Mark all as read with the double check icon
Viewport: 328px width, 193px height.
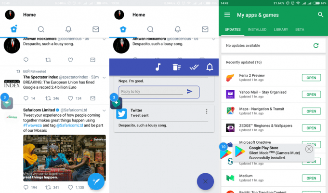(x=194, y=67)
